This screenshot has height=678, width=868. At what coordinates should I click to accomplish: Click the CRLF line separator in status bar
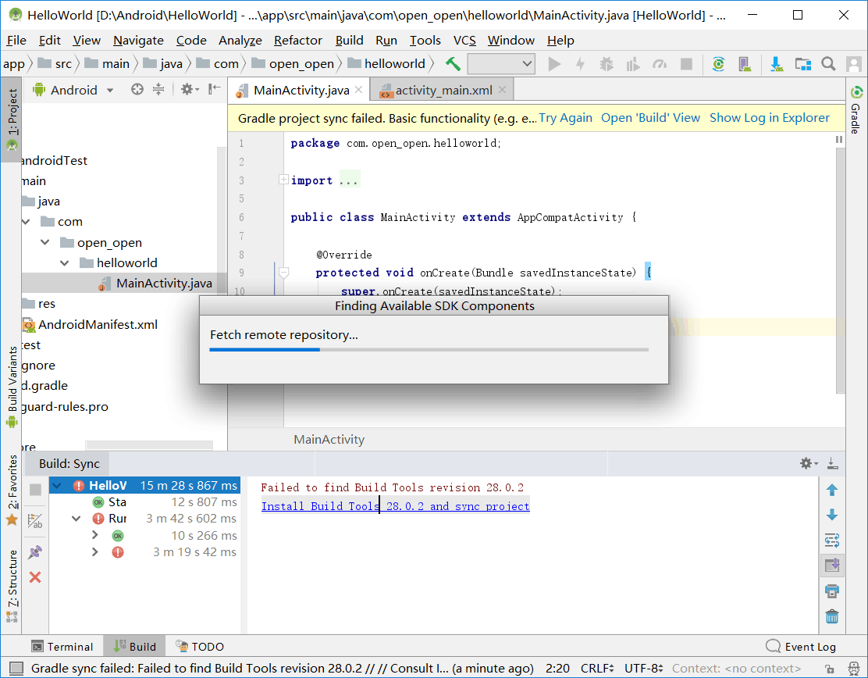pos(597,669)
